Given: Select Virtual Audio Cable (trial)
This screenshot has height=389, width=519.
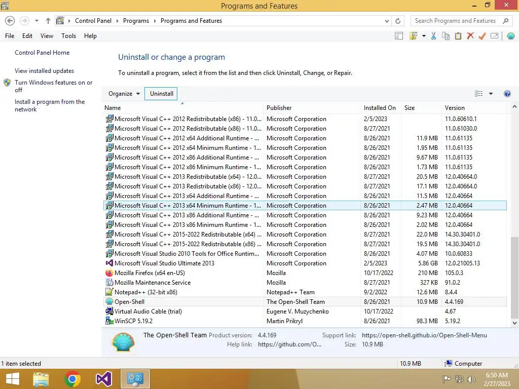Looking at the screenshot, I should point(305,312).
